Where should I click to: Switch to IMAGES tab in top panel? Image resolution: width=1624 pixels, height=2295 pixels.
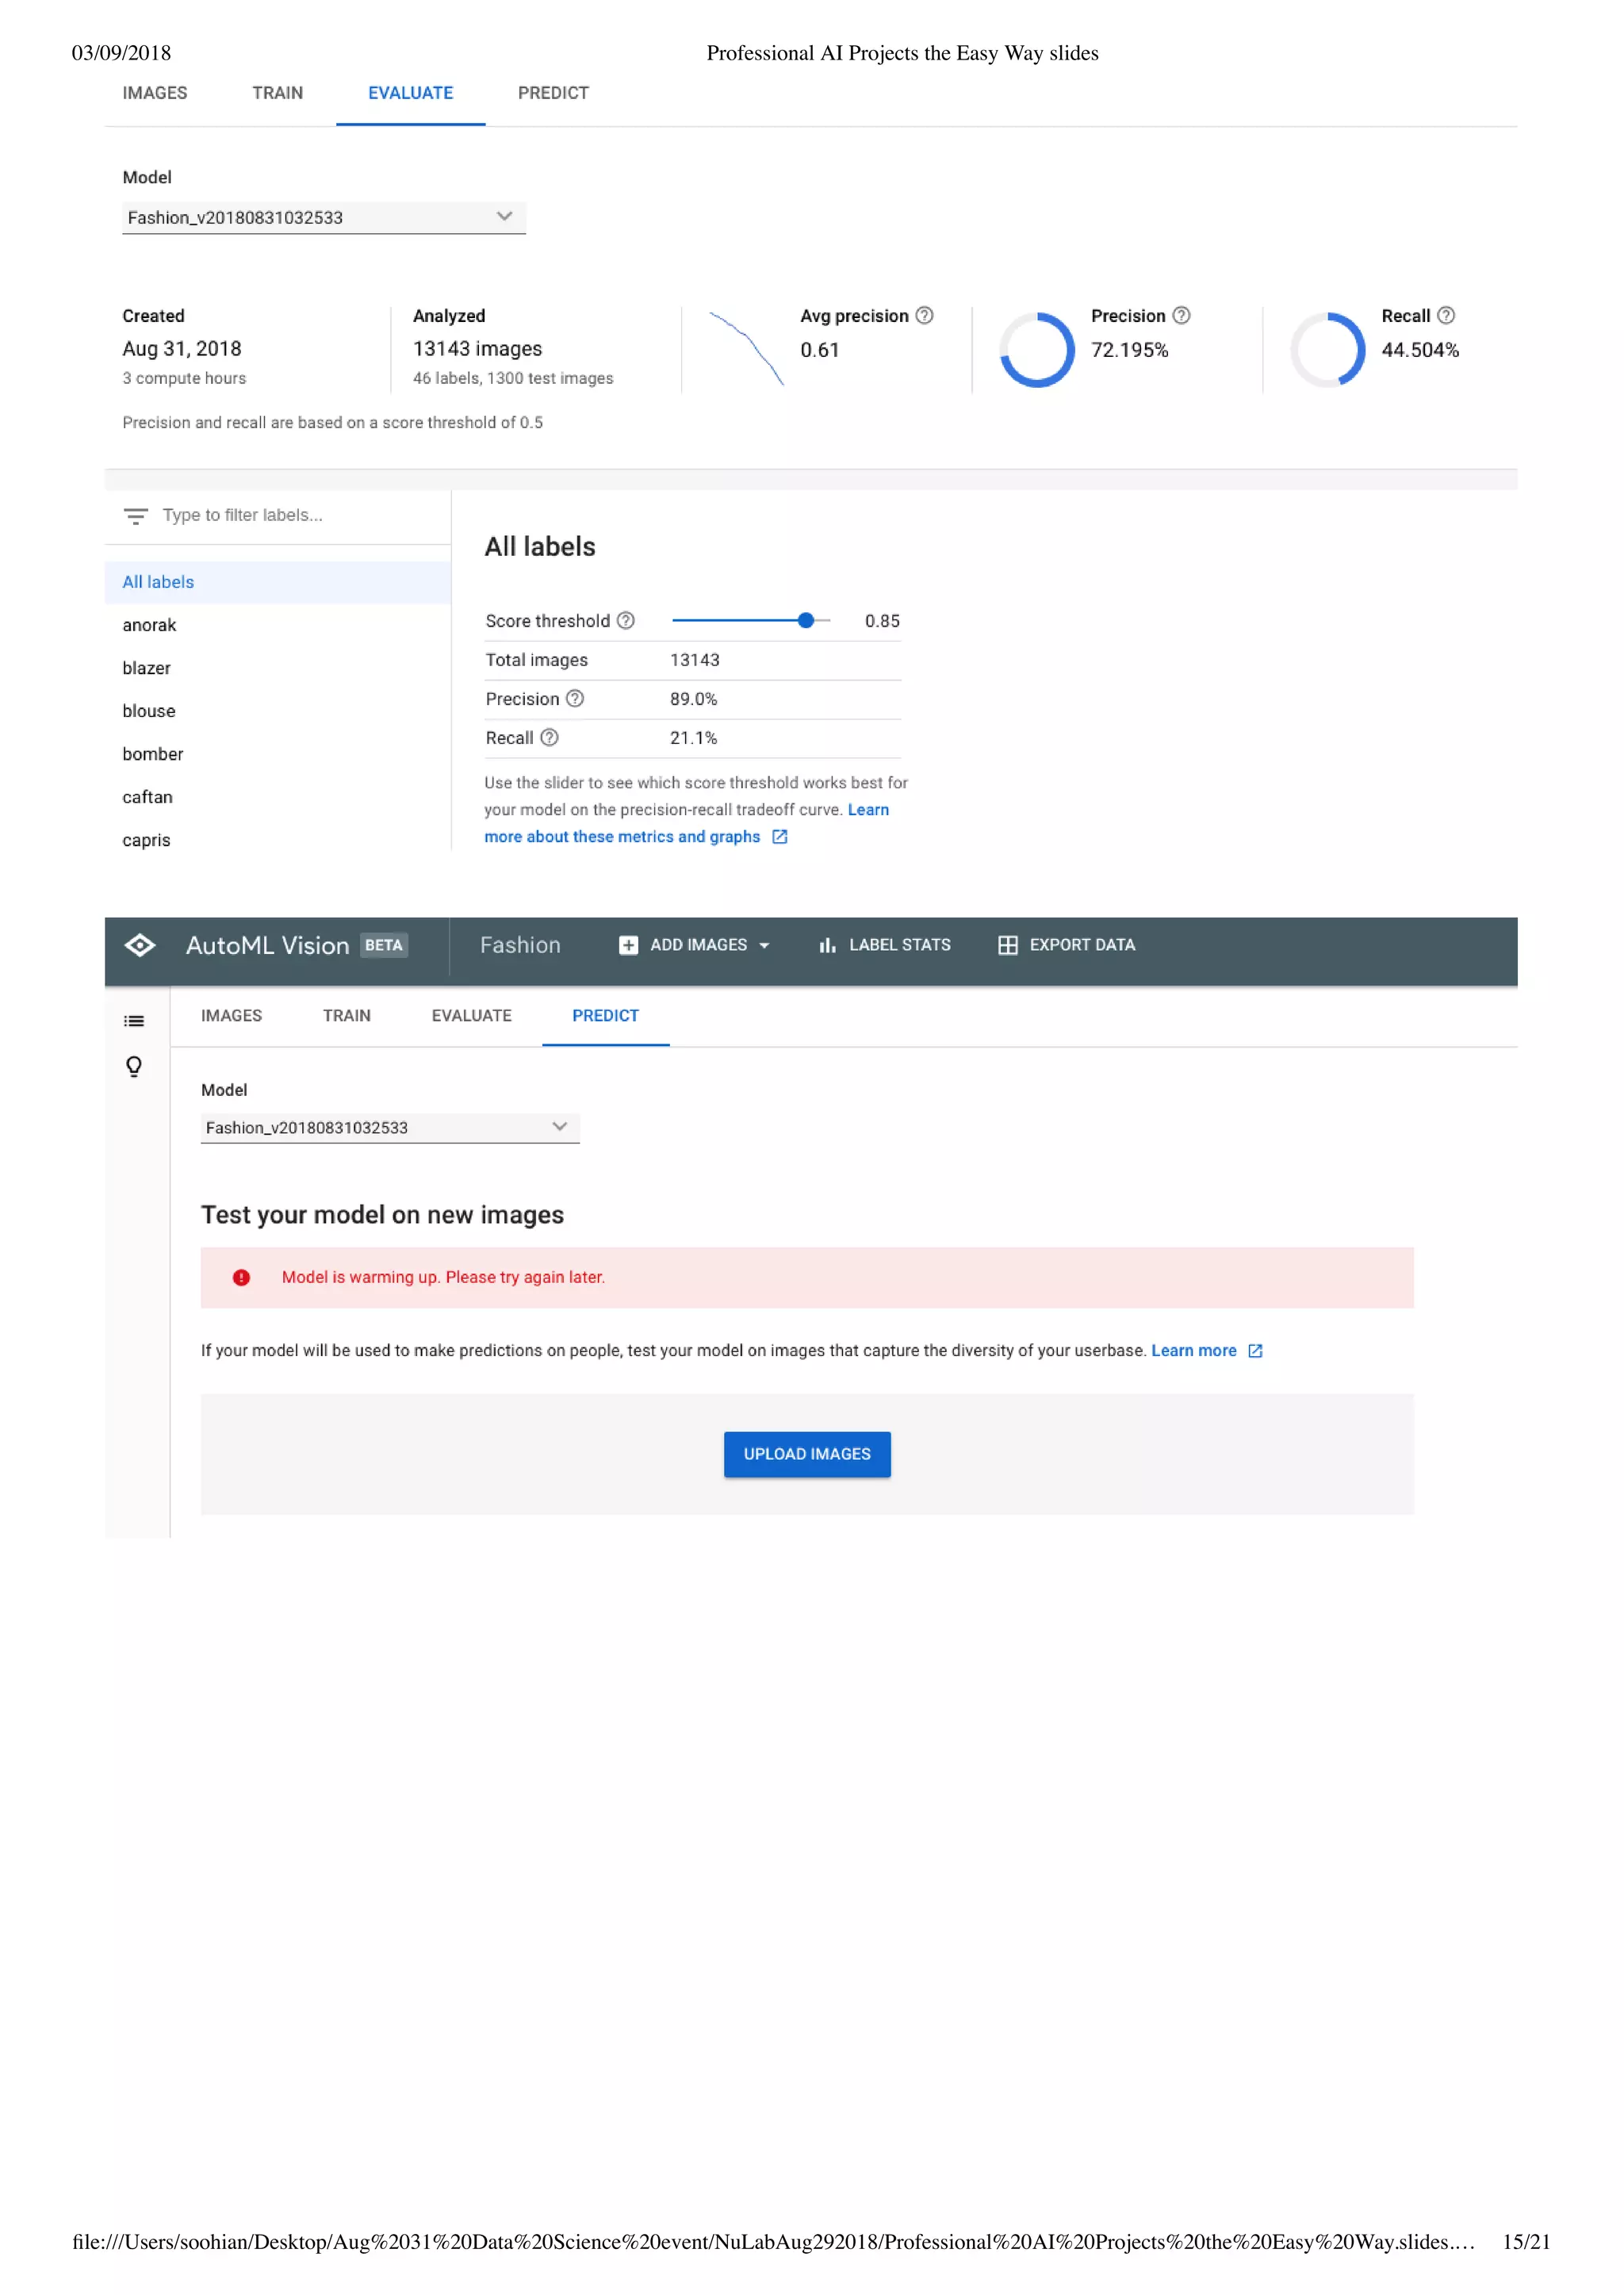pos(155,93)
